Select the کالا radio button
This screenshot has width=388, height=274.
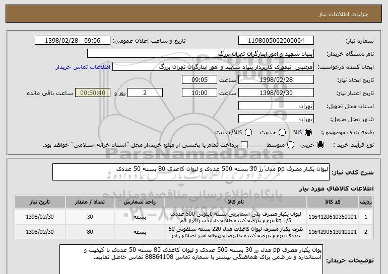(308, 133)
